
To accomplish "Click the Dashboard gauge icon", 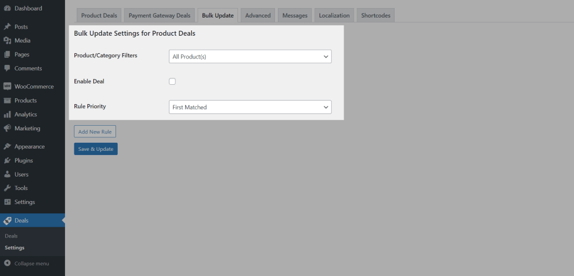I will (x=7, y=8).
